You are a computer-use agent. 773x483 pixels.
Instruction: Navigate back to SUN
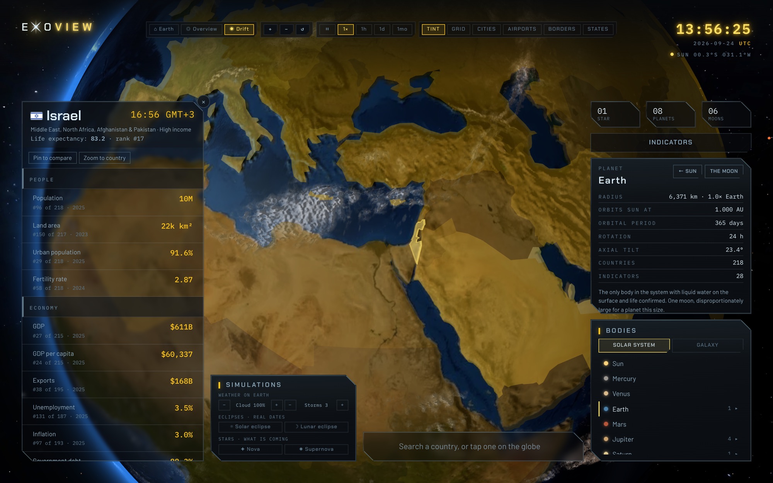[x=688, y=171]
